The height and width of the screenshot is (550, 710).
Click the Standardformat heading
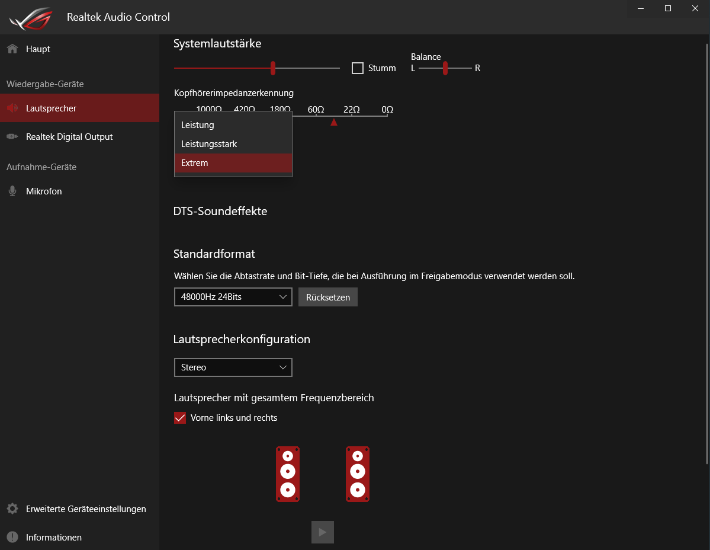pyautogui.click(x=214, y=254)
